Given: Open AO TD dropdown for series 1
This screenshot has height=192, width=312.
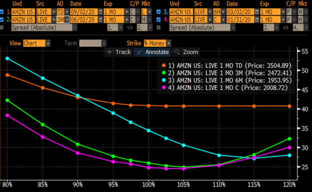Looking at the screenshot, I should [67, 12].
